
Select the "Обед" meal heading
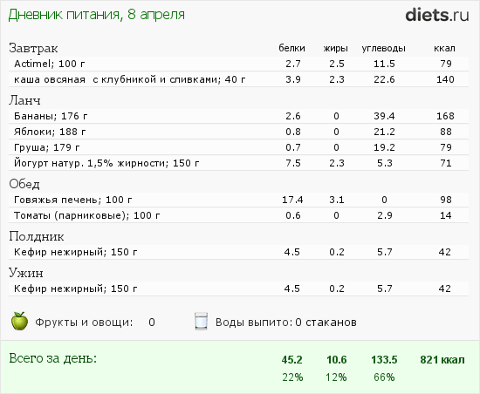click(24, 184)
